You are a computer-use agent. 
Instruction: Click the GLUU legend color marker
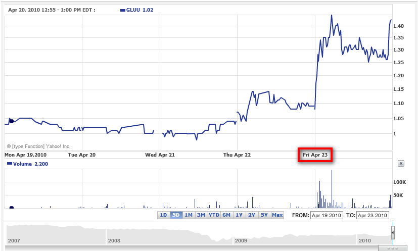coord(123,10)
